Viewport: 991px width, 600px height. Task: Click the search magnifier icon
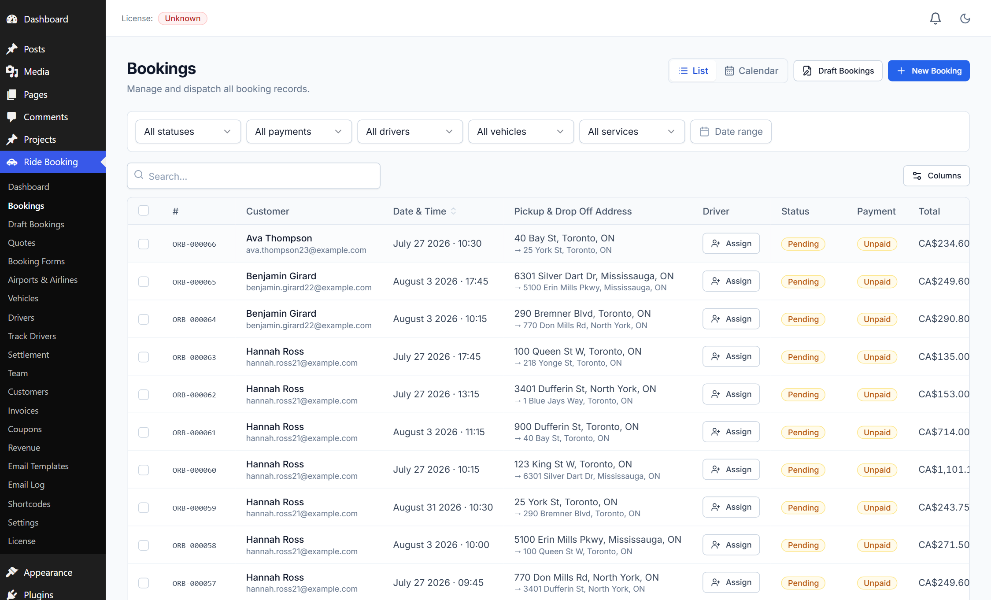click(x=139, y=175)
